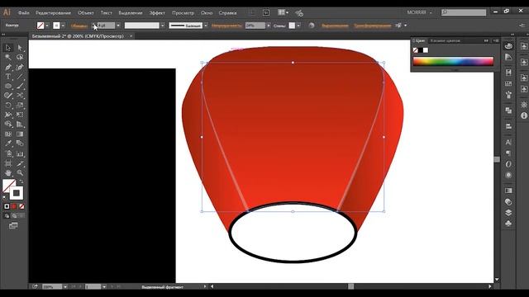Close the Безымянный-2 document tab
The image size is (529, 297).
click(x=131, y=36)
